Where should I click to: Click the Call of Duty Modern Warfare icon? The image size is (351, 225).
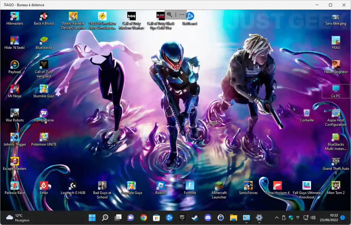pyautogui.click(x=131, y=20)
